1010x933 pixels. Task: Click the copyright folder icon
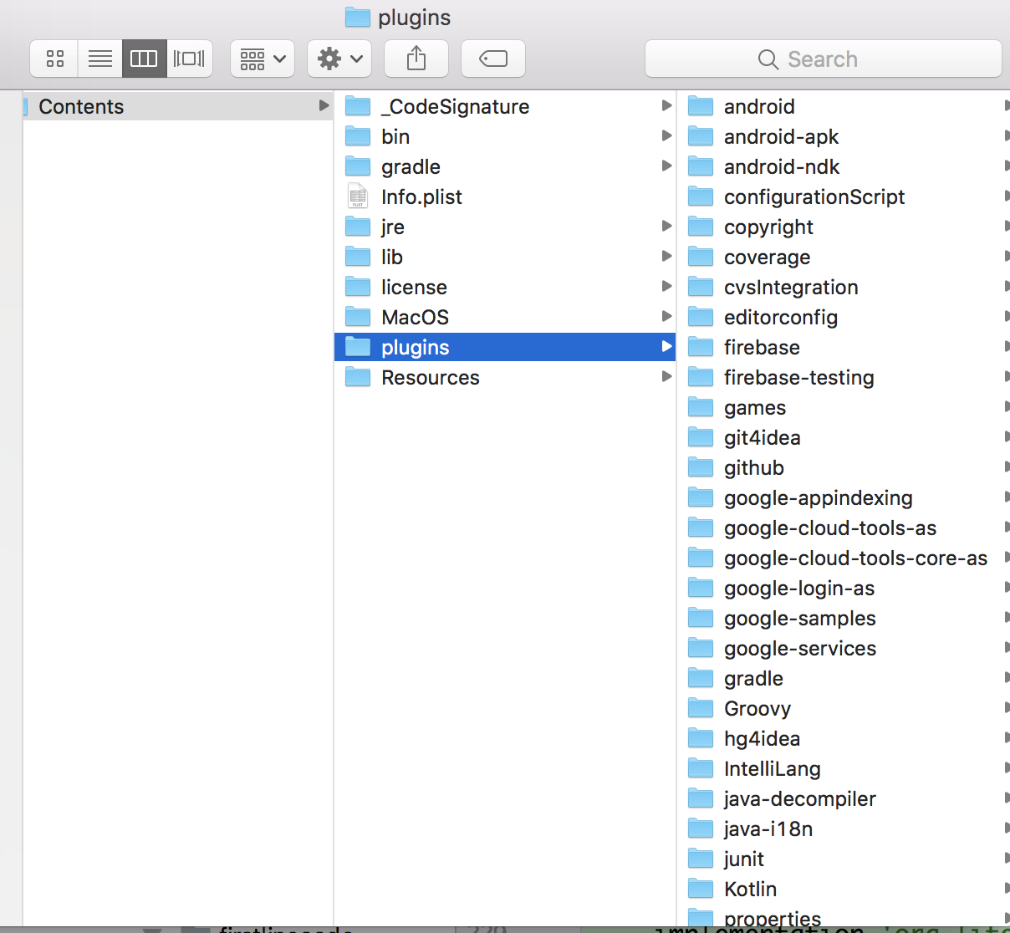701,227
